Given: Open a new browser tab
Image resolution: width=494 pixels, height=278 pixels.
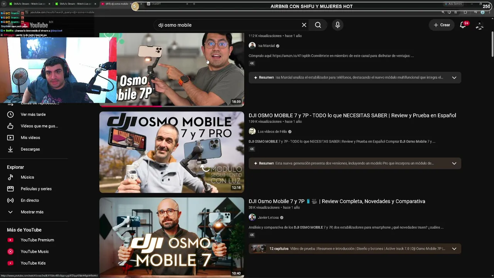Looking at the screenshot, I should tap(194, 4).
